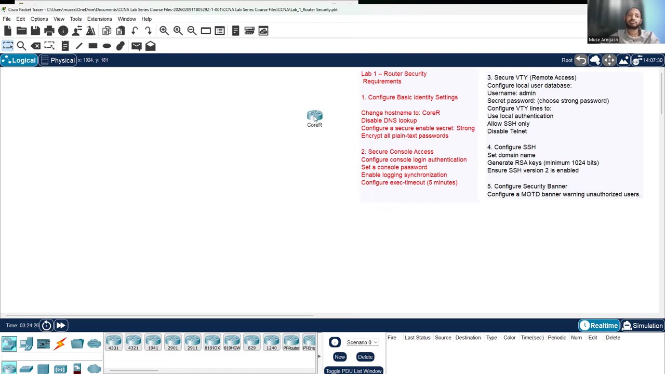Switch to Simulation mode
The width and height of the screenshot is (665, 374).
(x=643, y=326)
